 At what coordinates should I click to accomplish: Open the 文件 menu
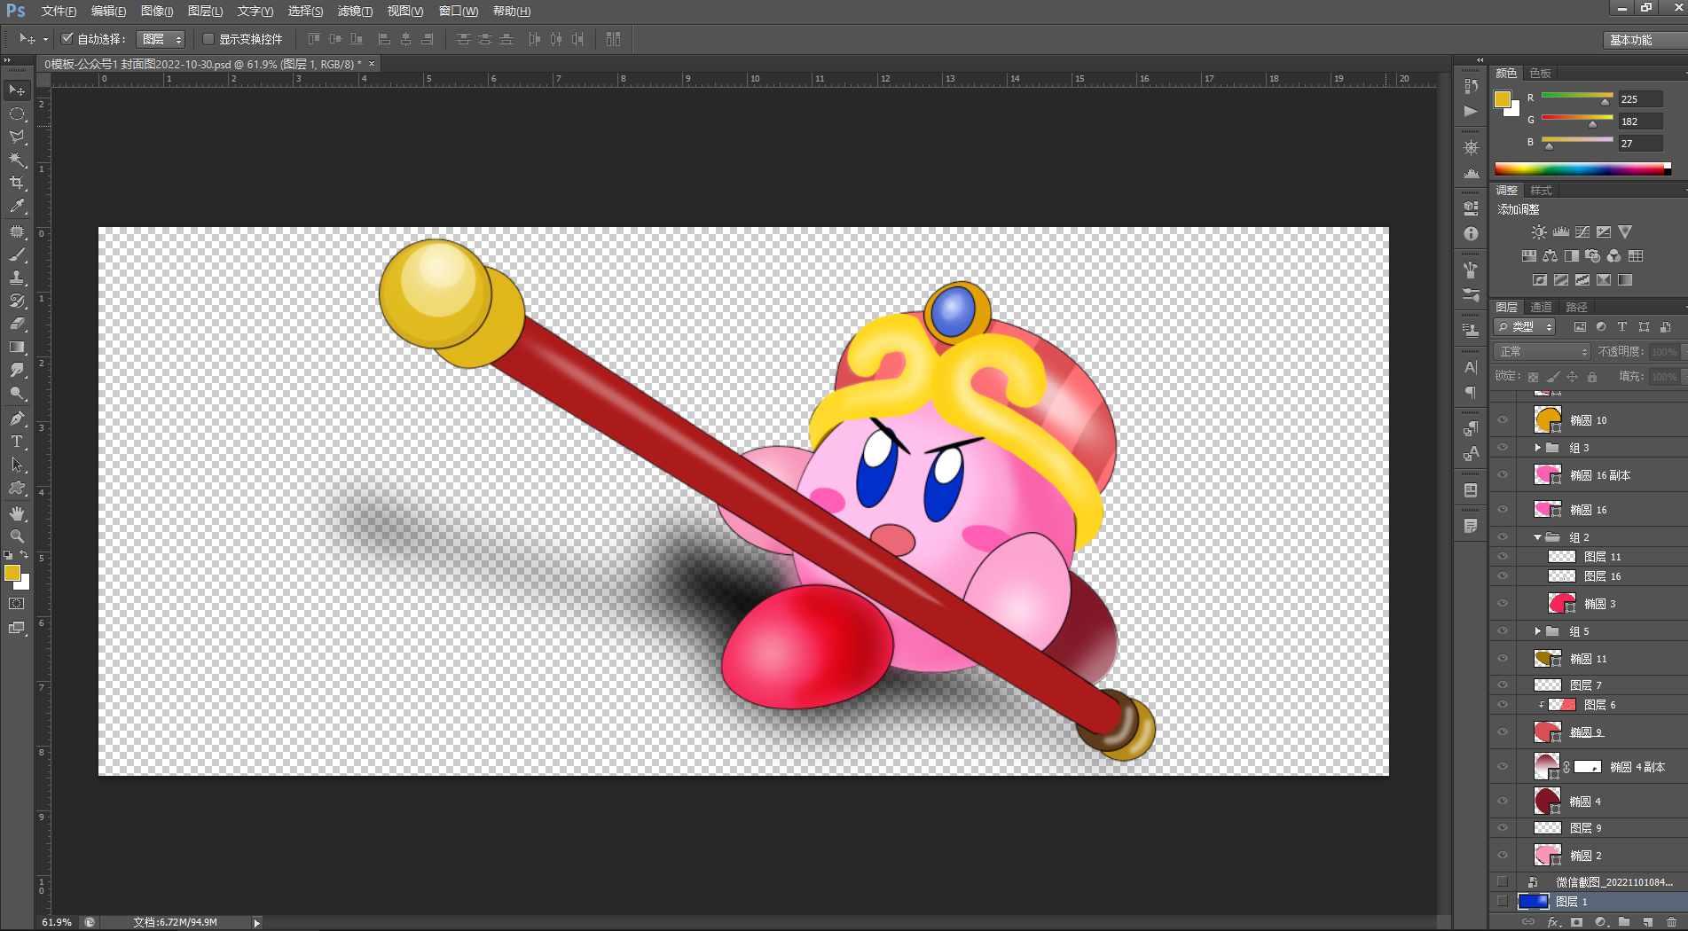[59, 12]
